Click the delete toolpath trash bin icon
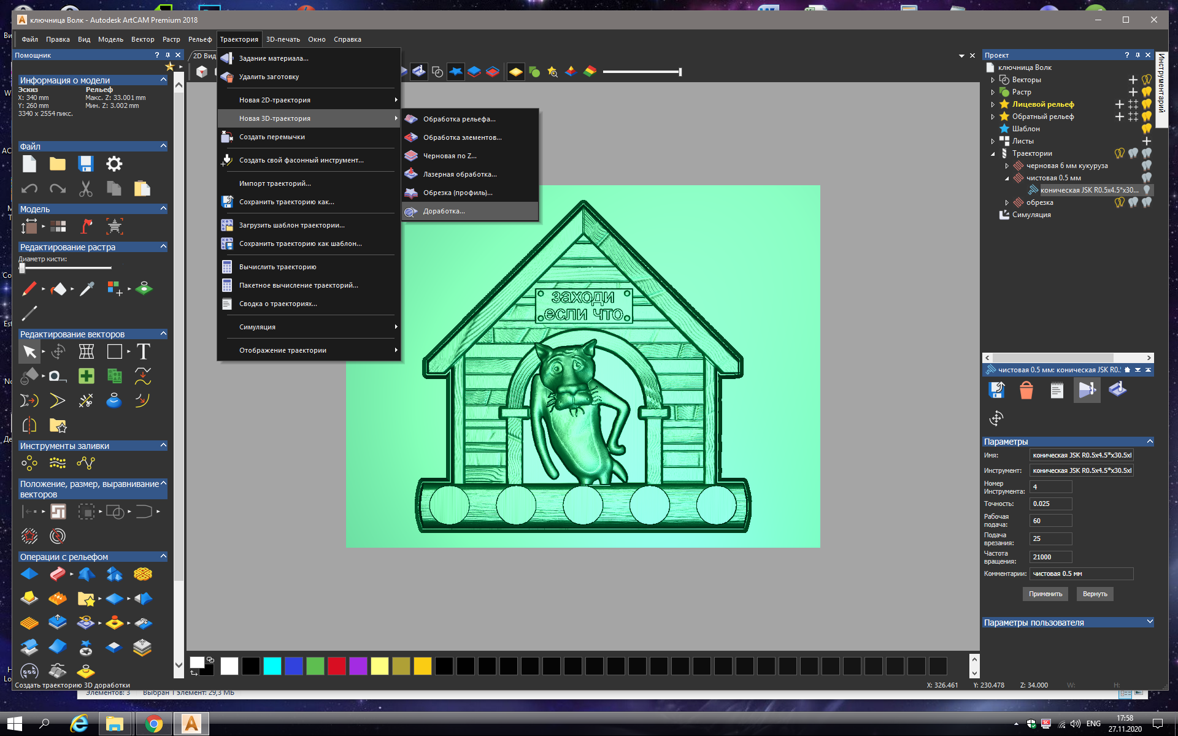Viewport: 1178px width, 736px height. (1026, 390)
